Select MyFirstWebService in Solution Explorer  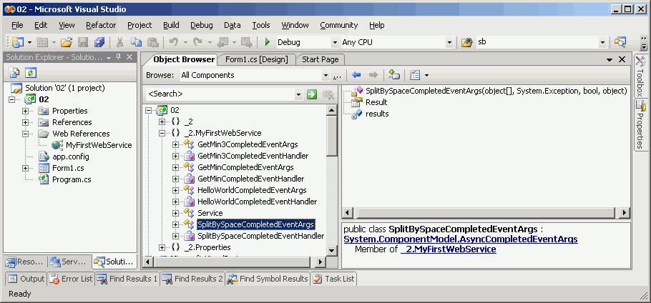[99, 146]
